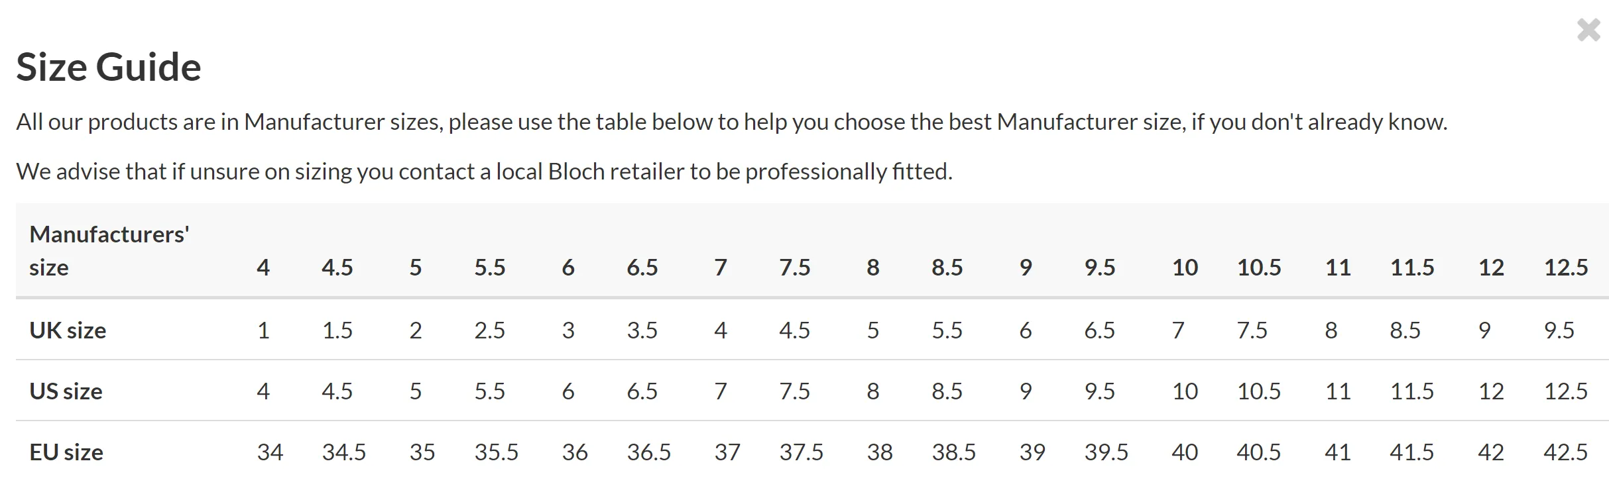Click the UK size 3.5 cell
Image resolution: width=1609 pixels, height=500 pixels.
(x=642, y=330)
